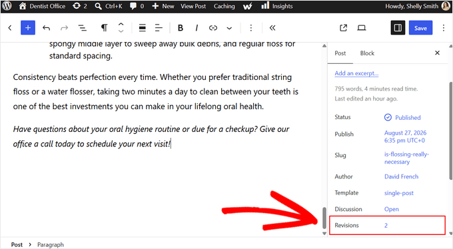This screenshot has height=249, width=453.
Task: Open the document overview list view
Action: point(83,28)
